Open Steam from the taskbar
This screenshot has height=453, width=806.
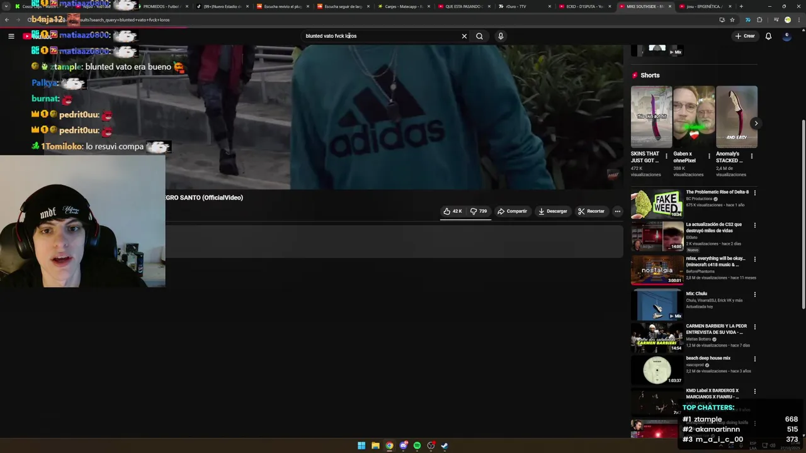pyautogui.click(x=445, y=445)
